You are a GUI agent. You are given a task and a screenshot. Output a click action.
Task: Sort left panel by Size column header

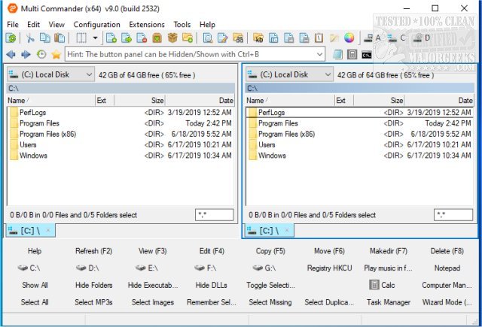tap(140, 100)
